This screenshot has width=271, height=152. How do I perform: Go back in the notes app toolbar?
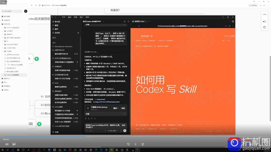point(32,5)
